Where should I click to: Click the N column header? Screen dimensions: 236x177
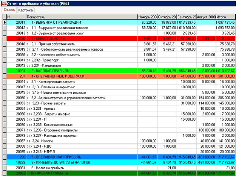(x=16, y=17)
